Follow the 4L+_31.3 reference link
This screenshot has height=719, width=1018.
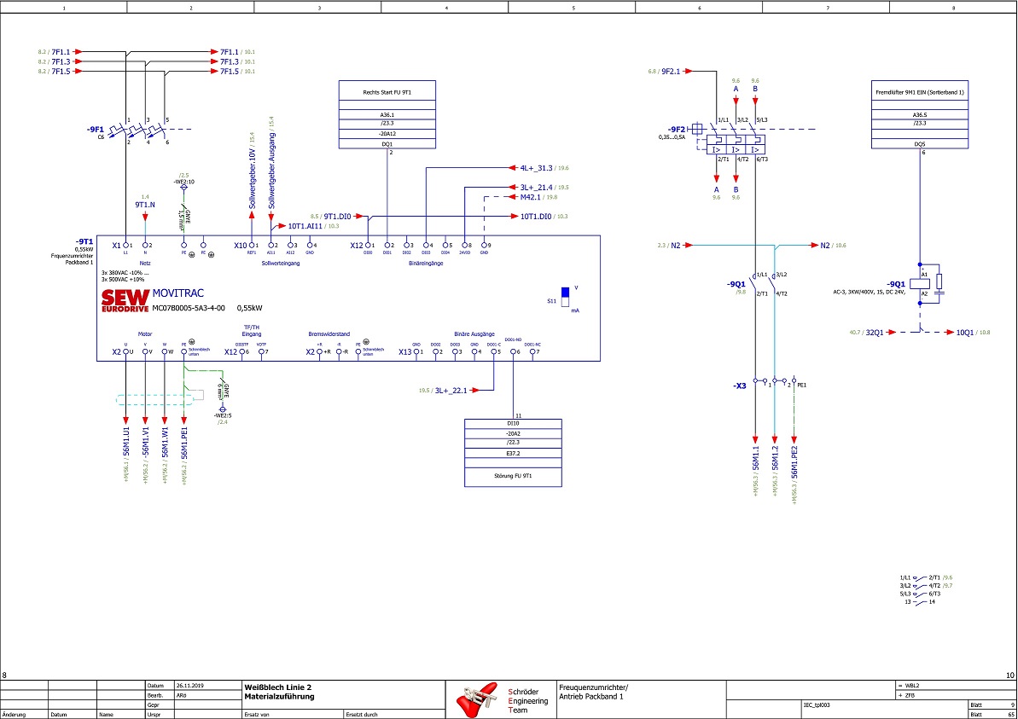pos(536,168)
